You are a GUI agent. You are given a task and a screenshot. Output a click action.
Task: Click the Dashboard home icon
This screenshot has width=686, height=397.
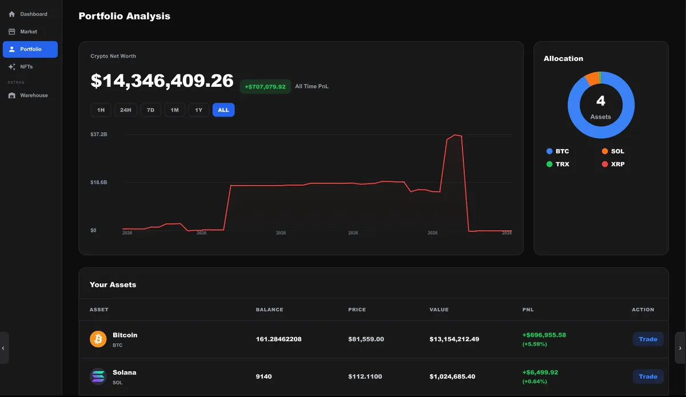click(12, 14)
